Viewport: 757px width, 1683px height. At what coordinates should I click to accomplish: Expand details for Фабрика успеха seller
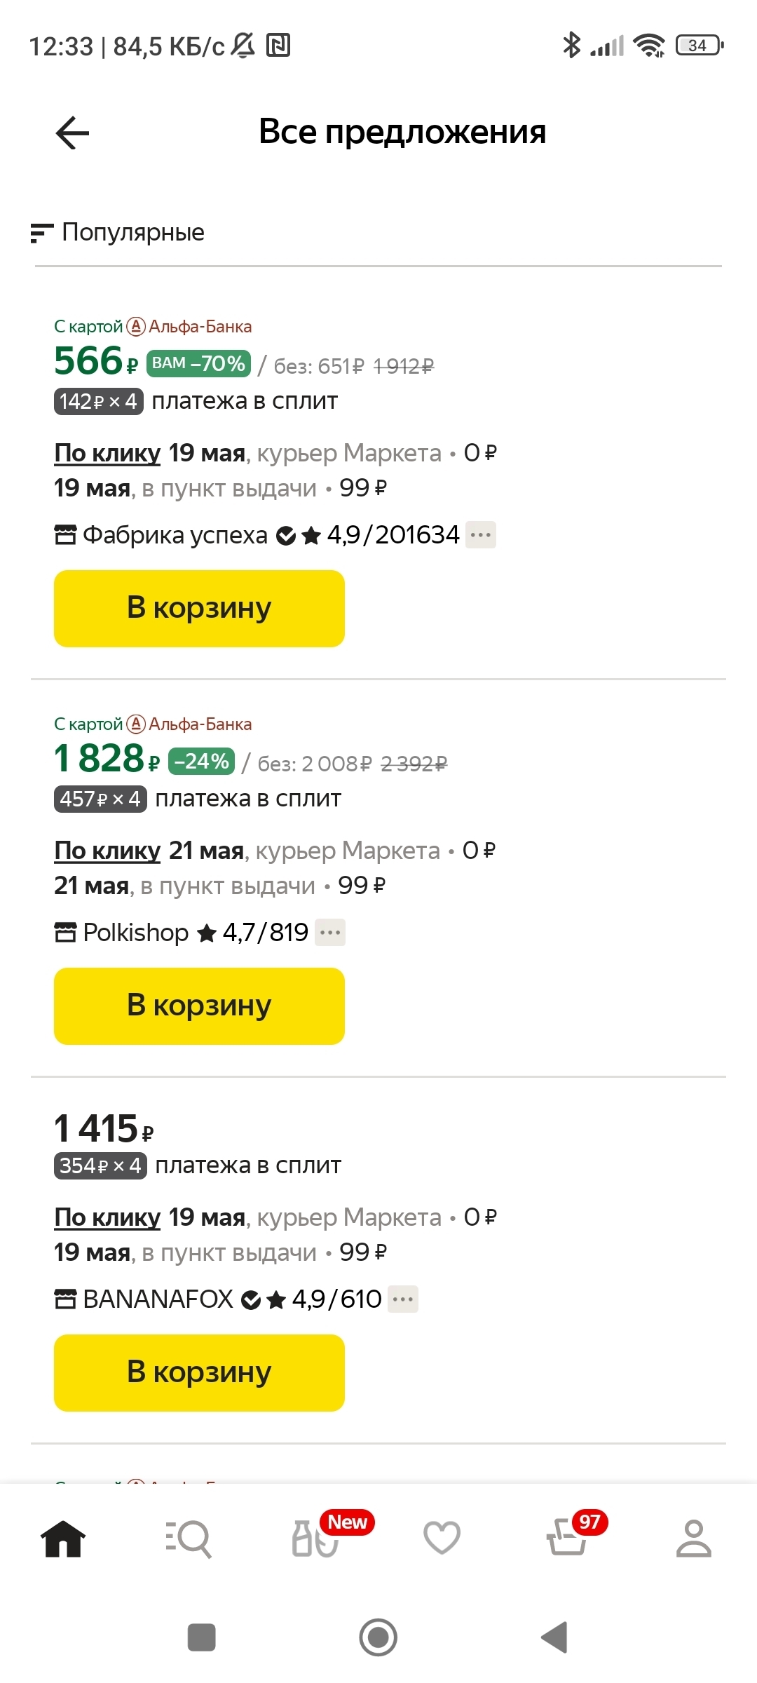coord(481,535)
